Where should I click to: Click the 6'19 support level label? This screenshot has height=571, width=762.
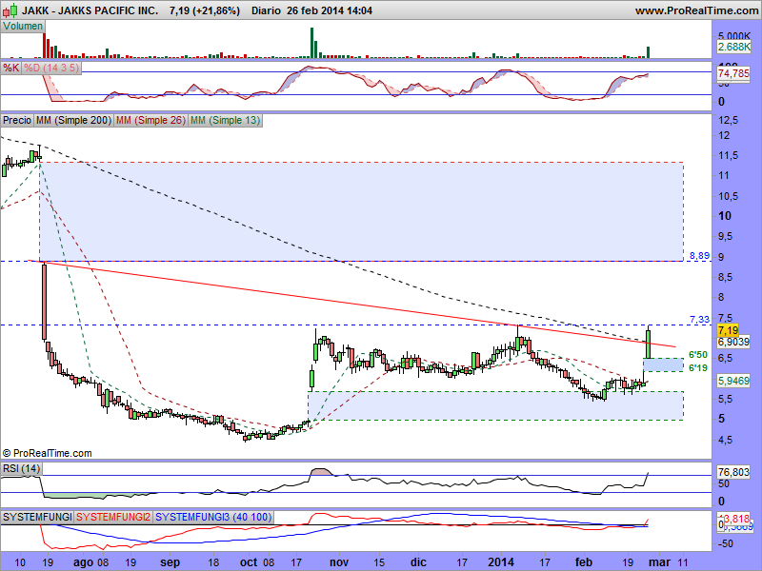[x=698, y=368]
